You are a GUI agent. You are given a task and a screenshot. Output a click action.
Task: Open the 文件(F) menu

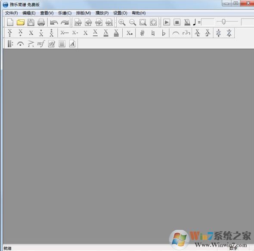[x=11, y=13]
